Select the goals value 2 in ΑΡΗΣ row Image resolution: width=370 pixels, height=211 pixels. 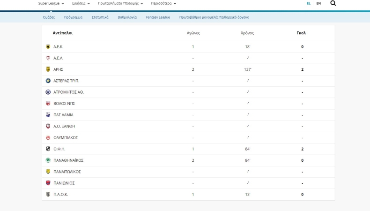[302, 69]
